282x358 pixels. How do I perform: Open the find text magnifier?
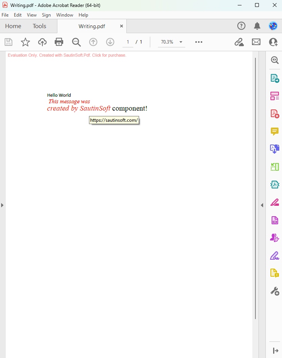(x=76, y=42)
